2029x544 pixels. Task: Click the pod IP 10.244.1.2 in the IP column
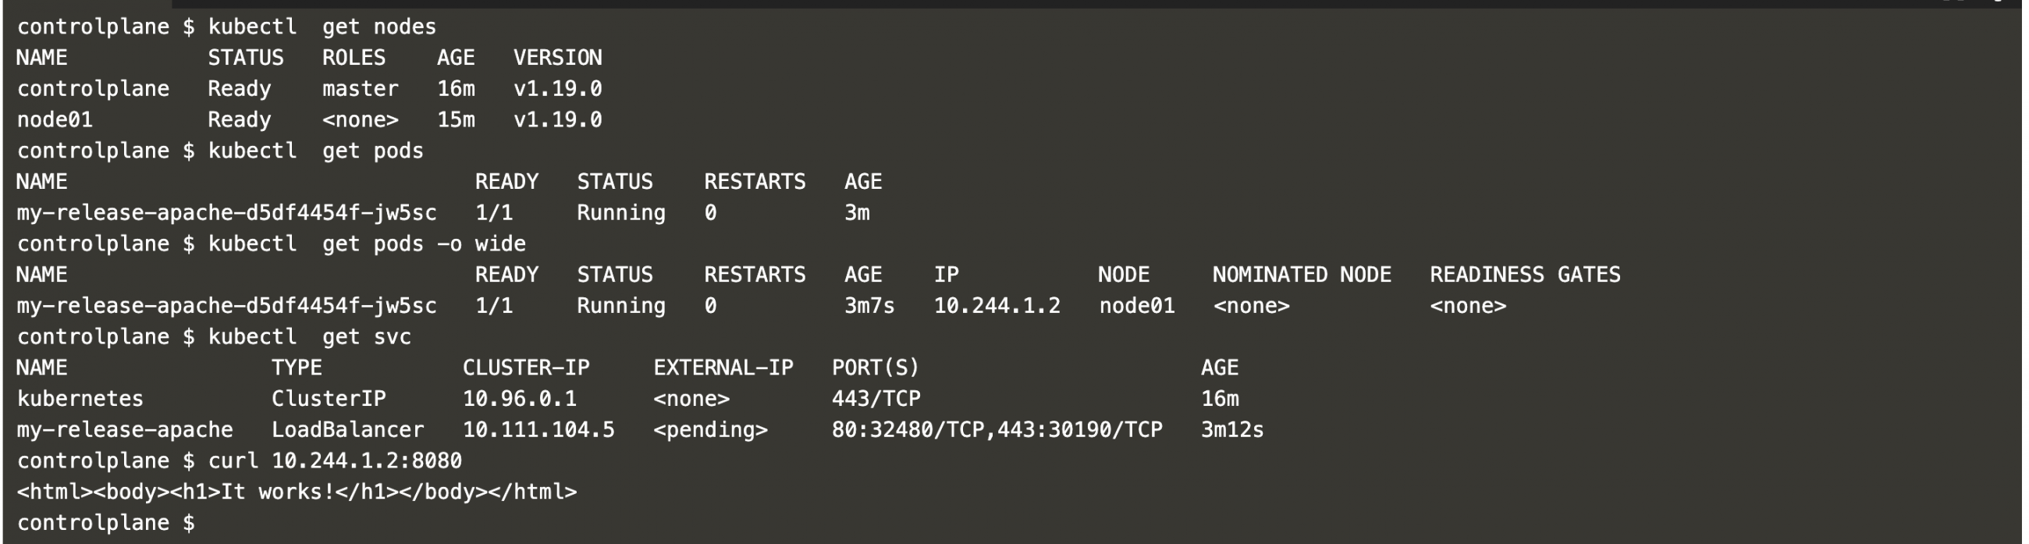[x=997, y=306]
